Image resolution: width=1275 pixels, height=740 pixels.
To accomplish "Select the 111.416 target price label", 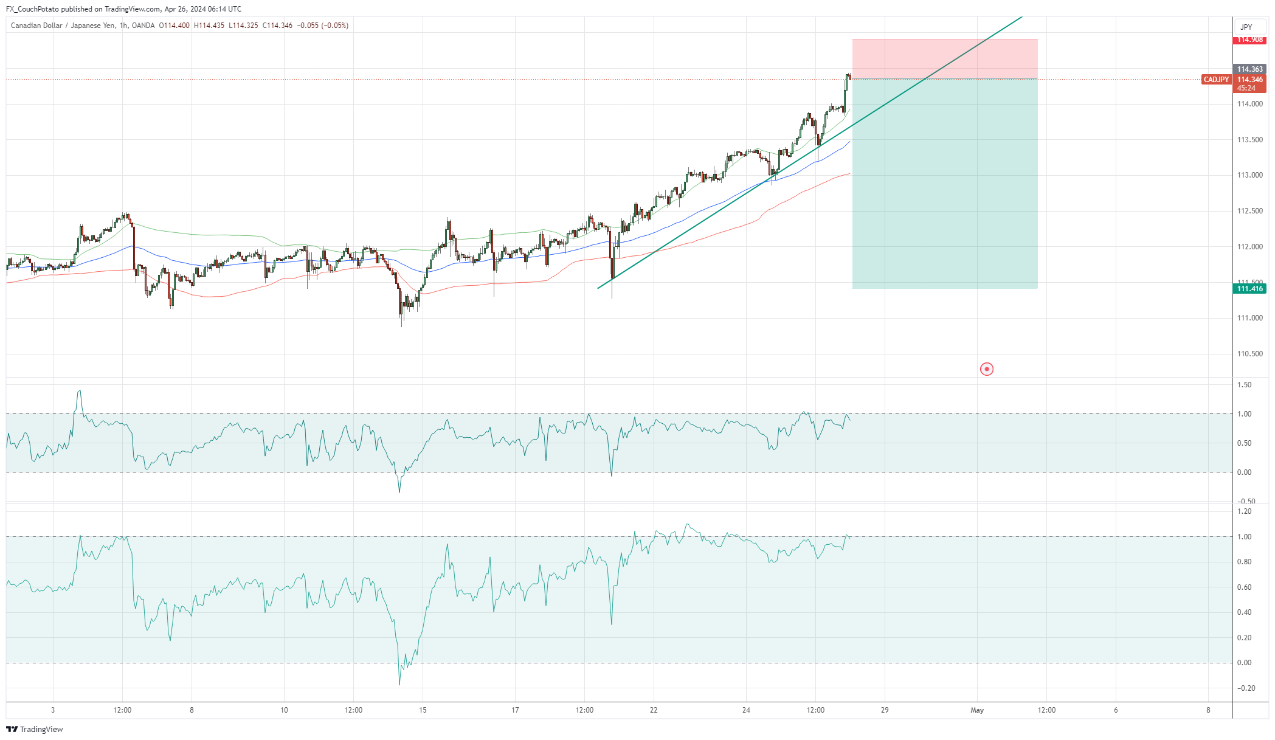I will [x=1249, y=289].
